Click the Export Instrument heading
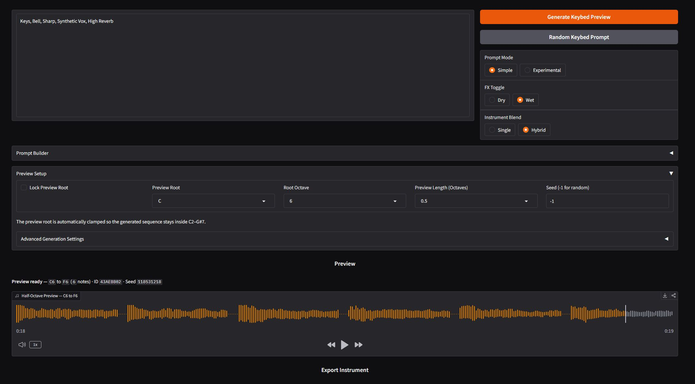Viewport: 695px width, 384px height. click(x=345, y=370)
